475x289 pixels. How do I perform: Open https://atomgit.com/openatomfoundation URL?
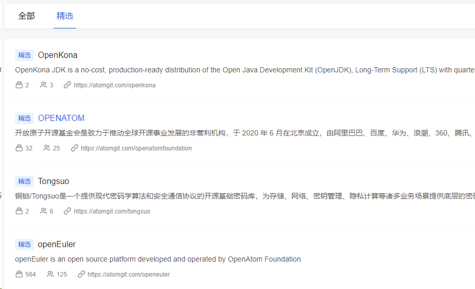point(136,148)
